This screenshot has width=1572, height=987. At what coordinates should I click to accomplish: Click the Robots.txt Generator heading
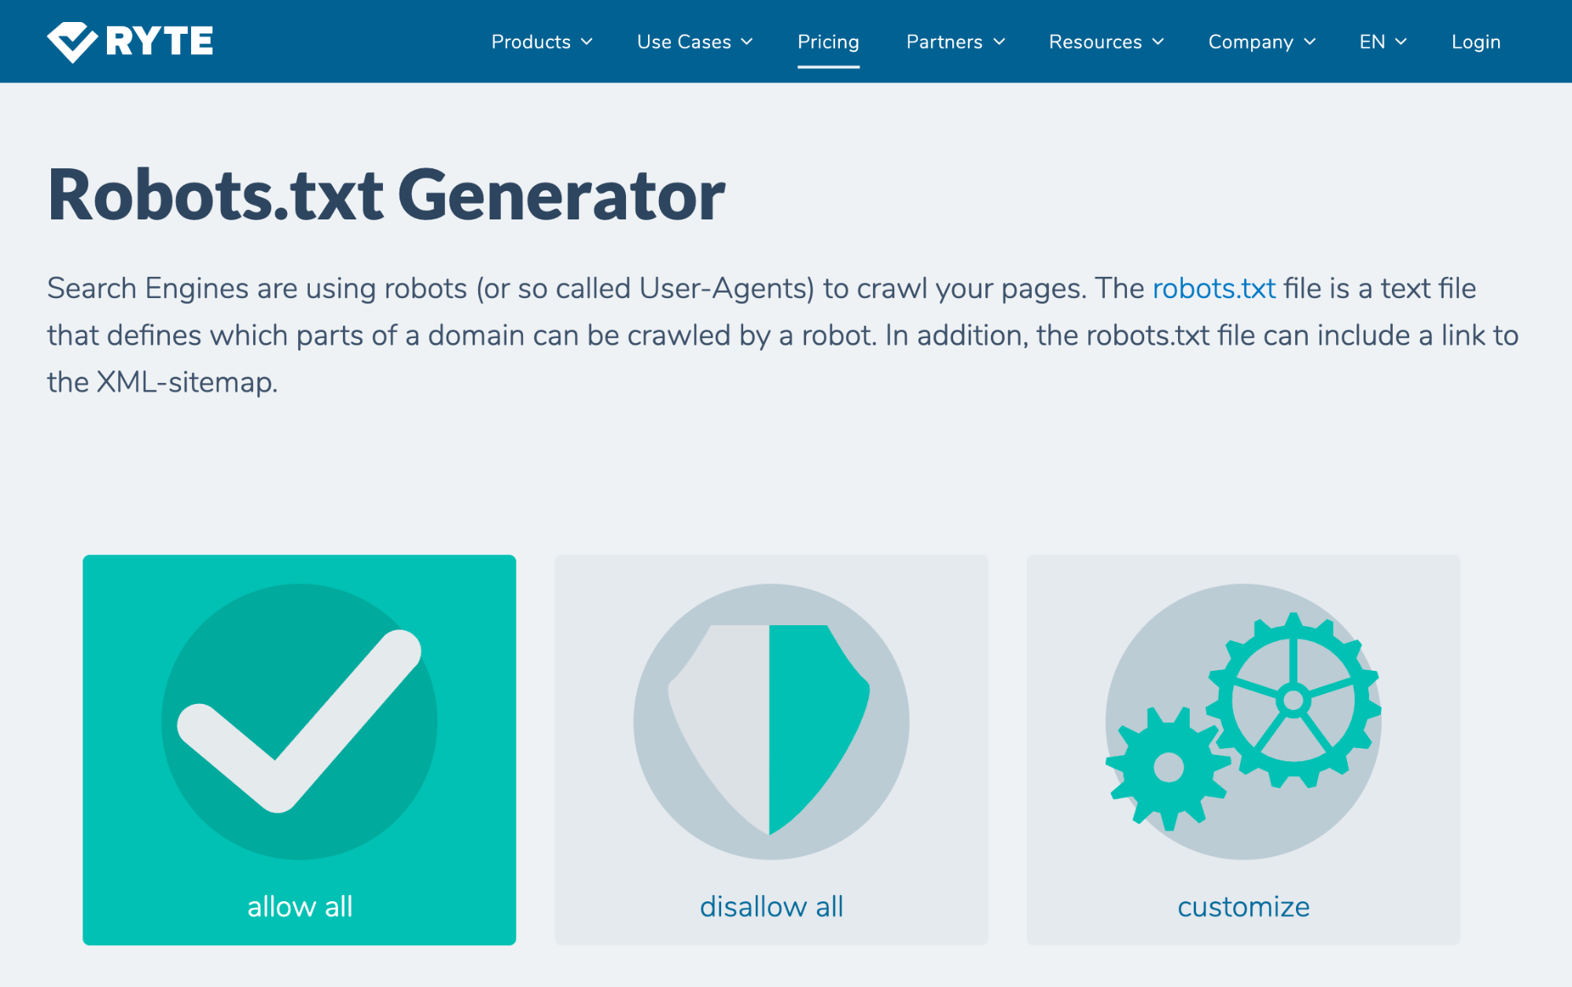coord(386,195)
